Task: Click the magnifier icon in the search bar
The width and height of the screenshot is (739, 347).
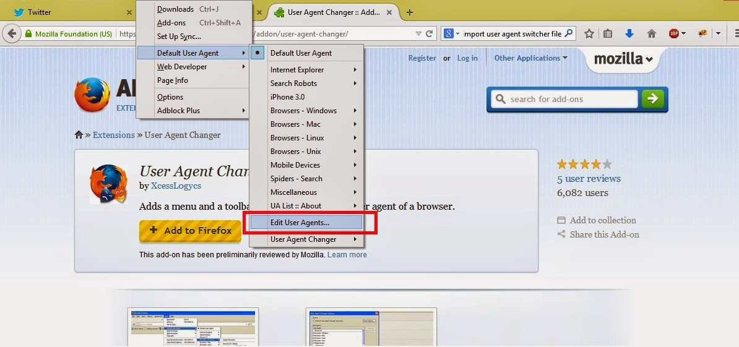Action: point(568,33)
